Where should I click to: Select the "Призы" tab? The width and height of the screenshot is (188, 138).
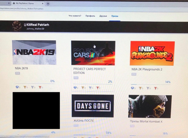pyautogui.click(x=115, y=16)
